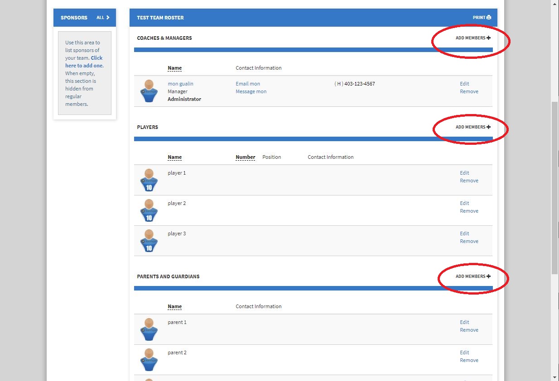Add members to Players section
Viewport: 559px width, 381px height.
click(x=473, y=127)
